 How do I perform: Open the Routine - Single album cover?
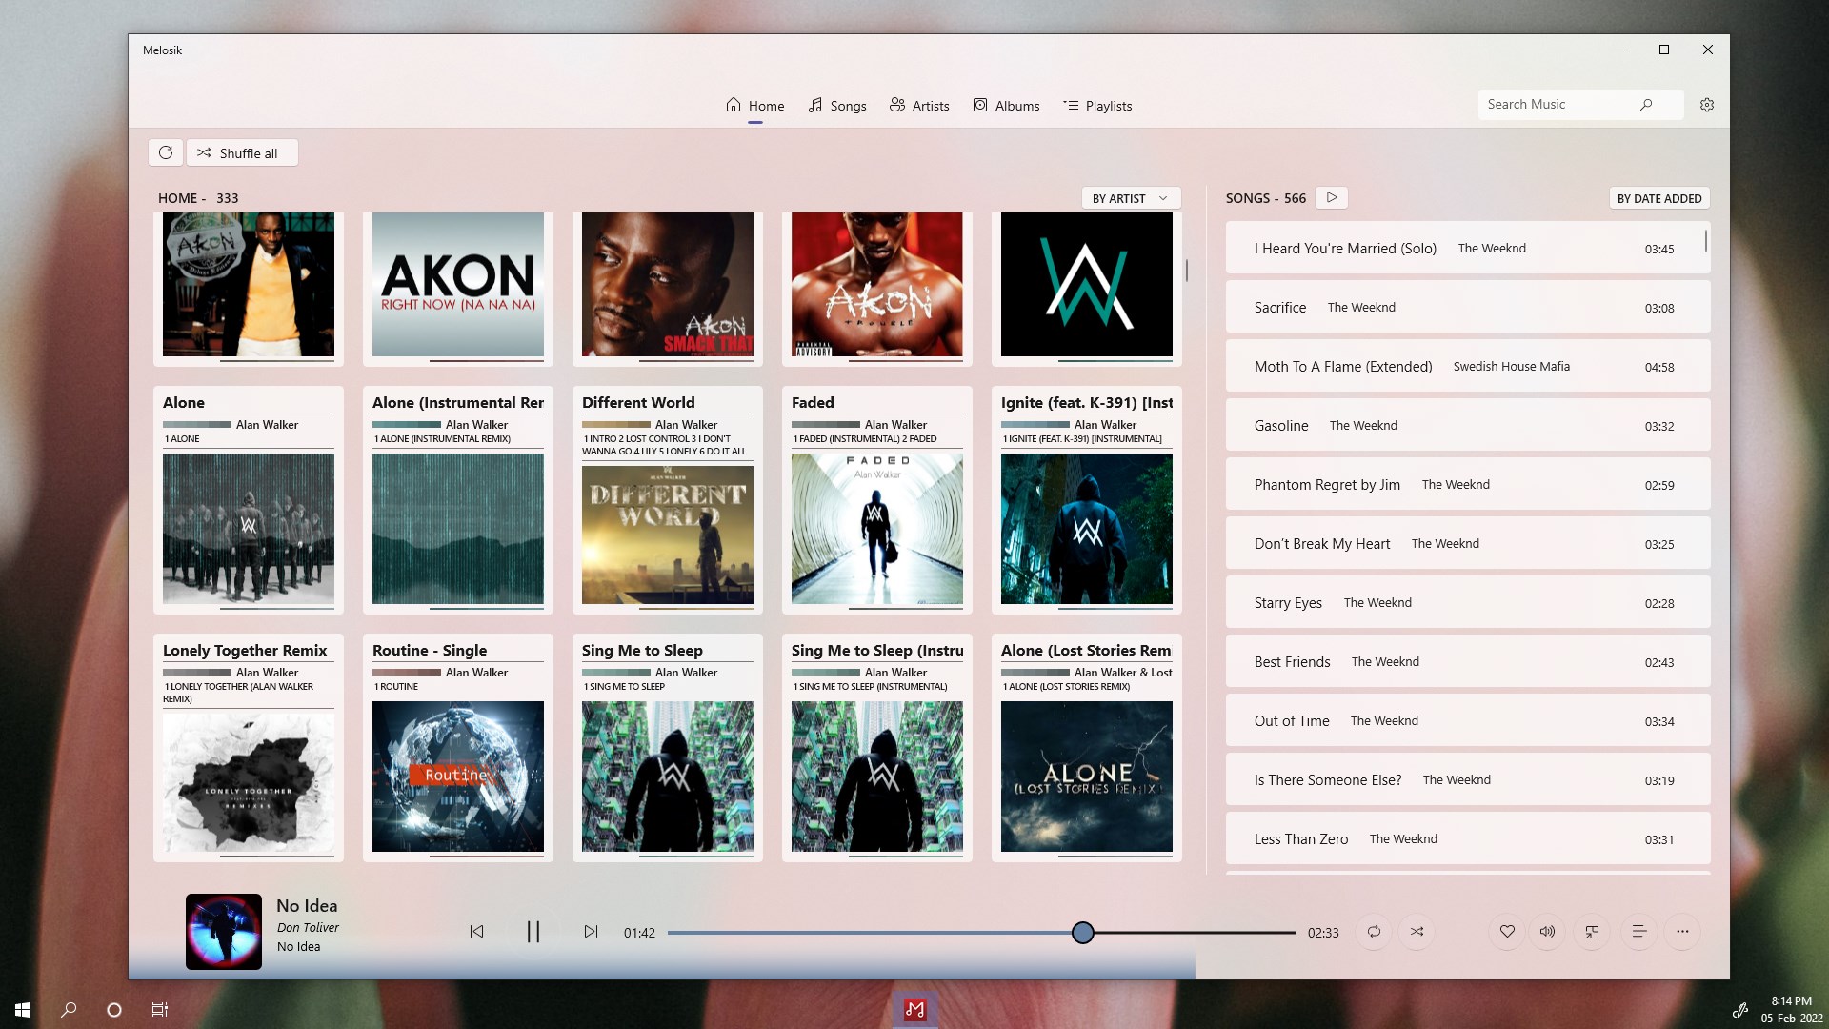coord(458,777)
